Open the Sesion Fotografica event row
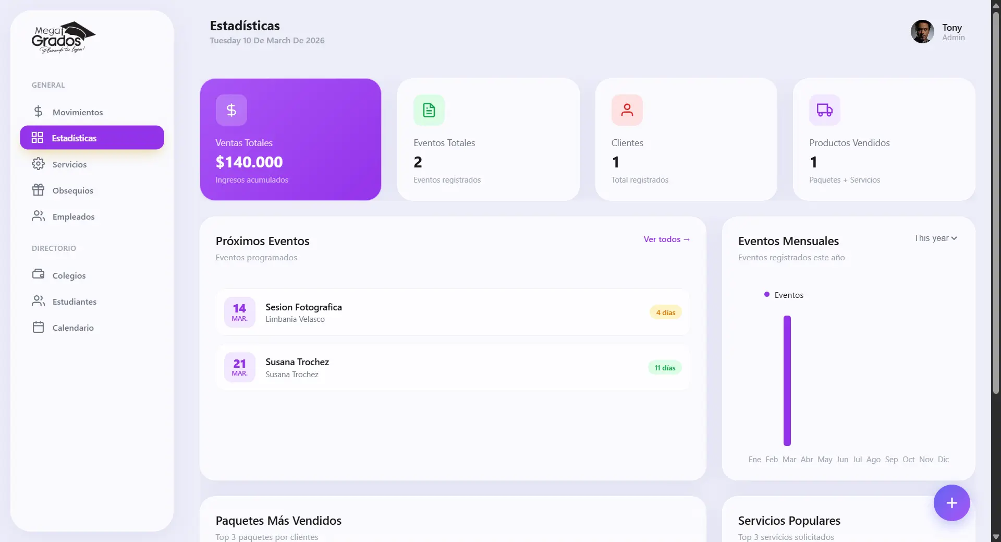The width and height of the screenshot is (1001, 542). coord(453,312)
